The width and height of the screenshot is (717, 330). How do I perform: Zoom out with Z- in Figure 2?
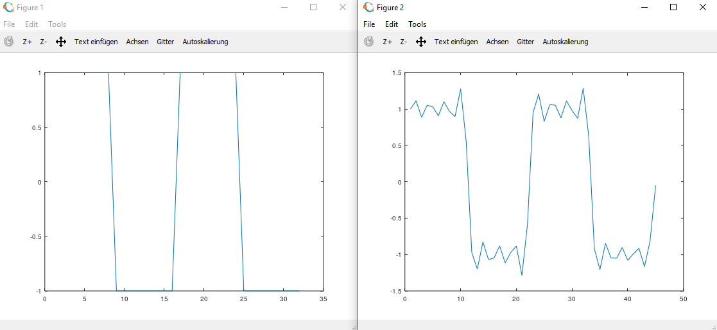[403, 42]
